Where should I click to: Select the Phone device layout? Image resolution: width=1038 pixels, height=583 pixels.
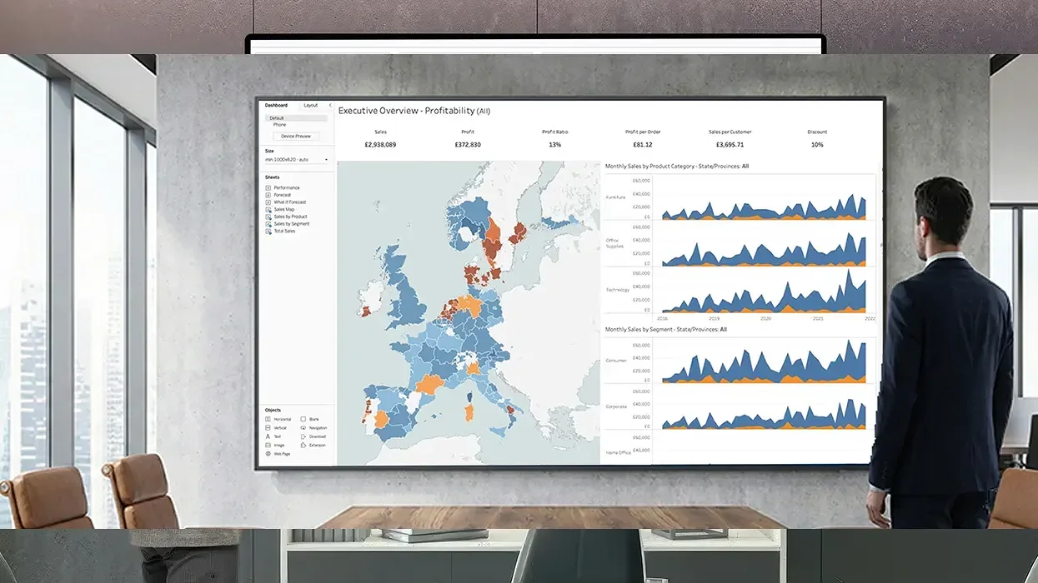point(279,125)
